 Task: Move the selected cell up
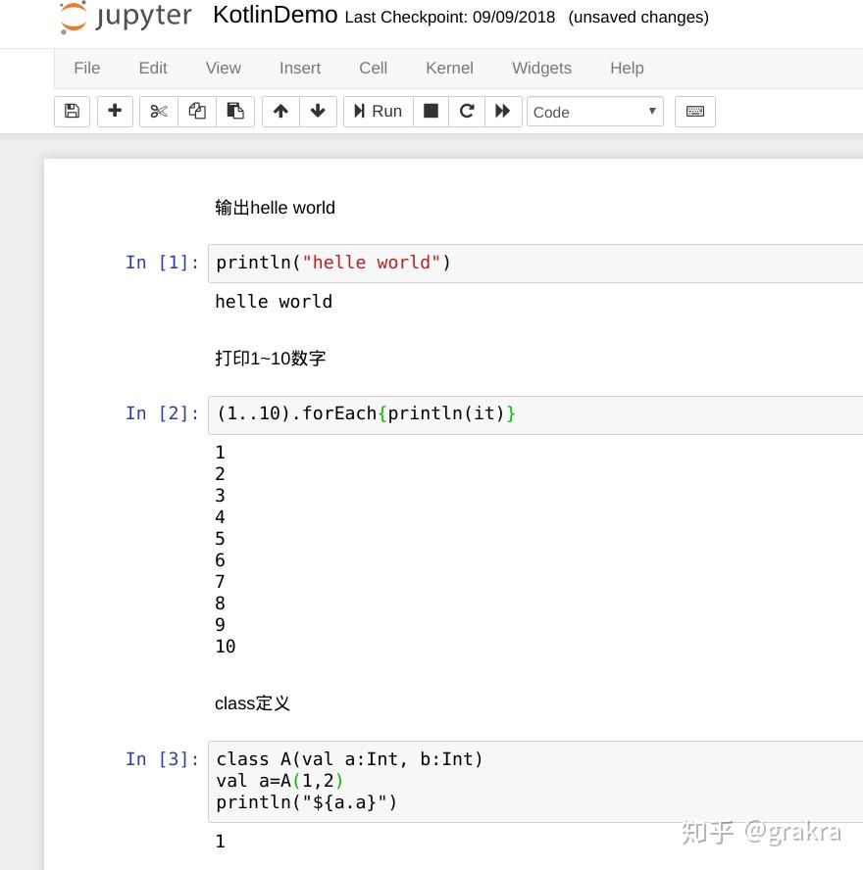coord(280,111)
